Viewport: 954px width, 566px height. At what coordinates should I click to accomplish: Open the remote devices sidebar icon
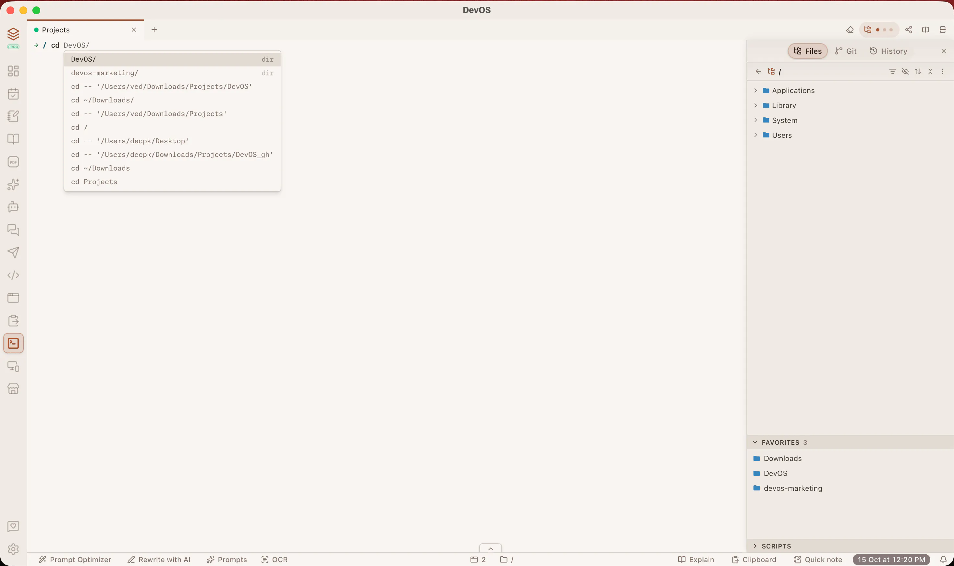[x=13, y=366]
